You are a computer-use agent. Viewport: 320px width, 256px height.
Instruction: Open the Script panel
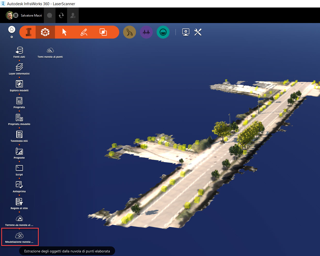19,168
